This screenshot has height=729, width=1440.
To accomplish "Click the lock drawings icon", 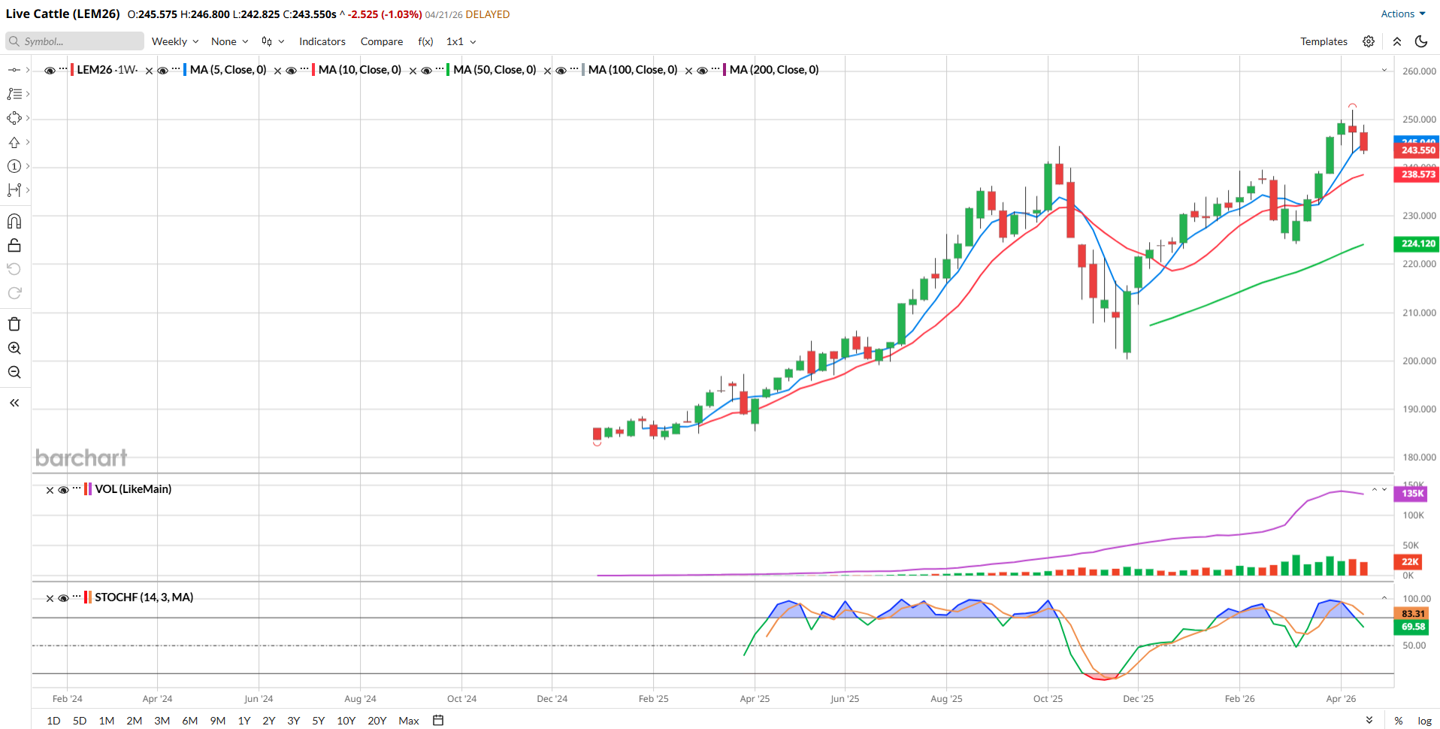I will [14, 246].
